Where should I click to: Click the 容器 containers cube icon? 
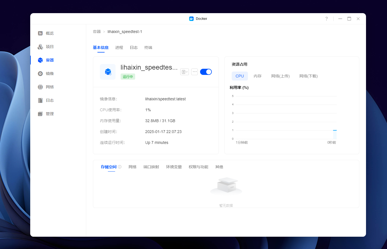click(x=40, y=60)
